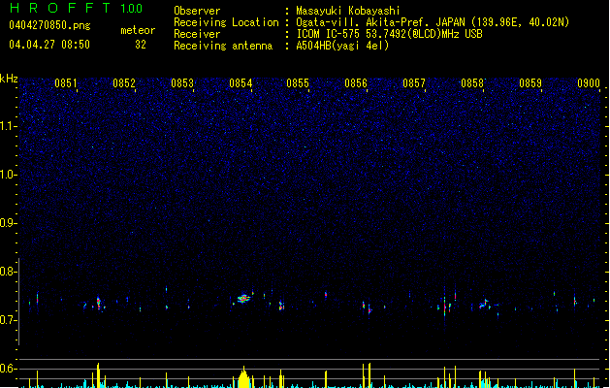Click the HROFFT 1.0.0 title text
The width and height of the screenshot is (610, 388).
pyautogui.click(x=76, y=8)
